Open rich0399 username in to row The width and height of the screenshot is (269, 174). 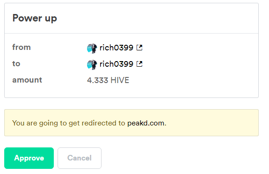(116, 64)
